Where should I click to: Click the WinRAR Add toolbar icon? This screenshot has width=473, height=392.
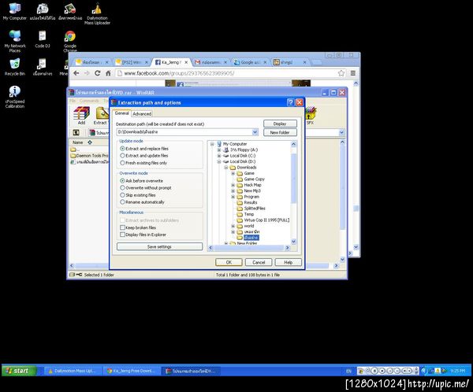tap(81, 116)
